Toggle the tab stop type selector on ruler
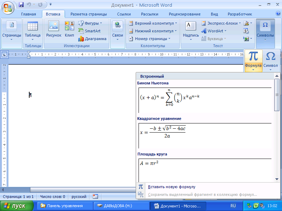Image resolution: width=282 pixels, height=211 pixels. [x=5, y=55]
